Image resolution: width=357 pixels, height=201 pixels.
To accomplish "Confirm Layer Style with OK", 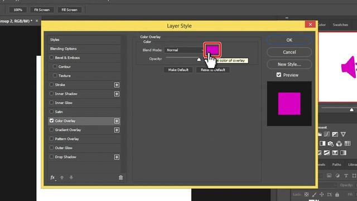I will [x=289, y=40].
